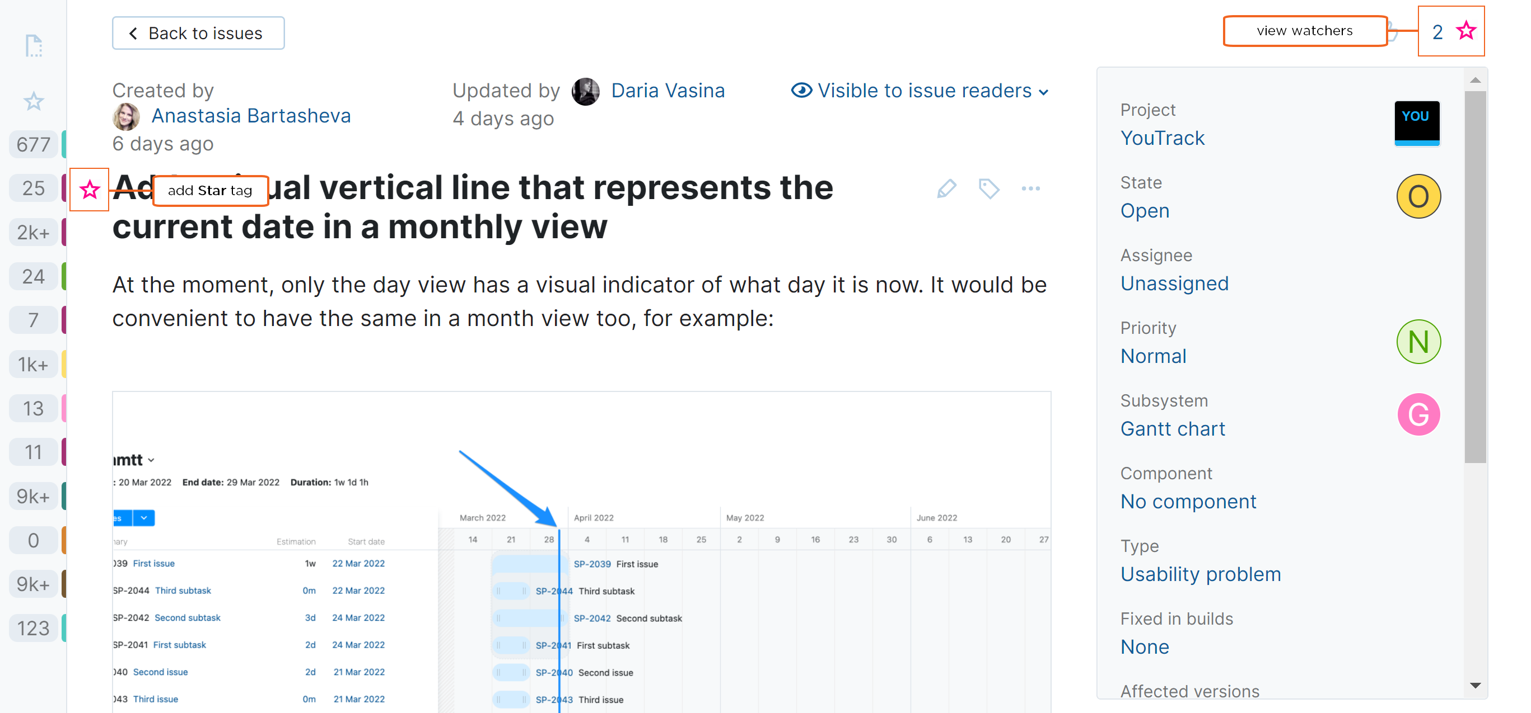Screen dimensions: 1531x713
Task: Click Back to issues button
Action: [x=198, y=33]
